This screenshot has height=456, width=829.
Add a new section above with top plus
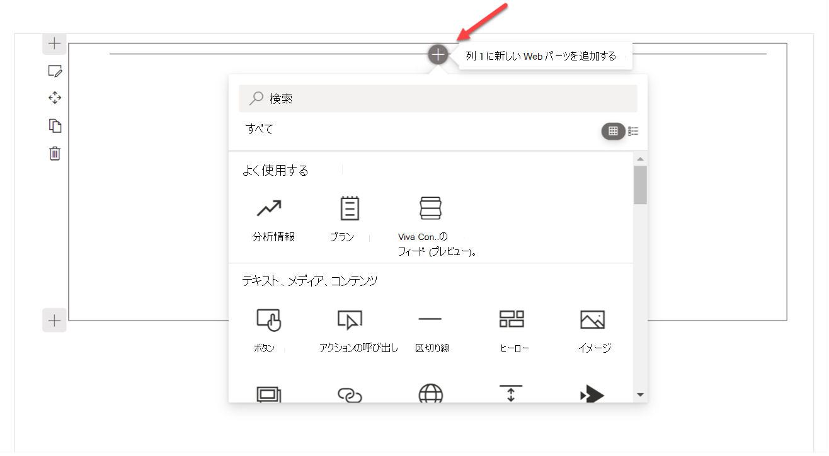(x=55, y=43)
